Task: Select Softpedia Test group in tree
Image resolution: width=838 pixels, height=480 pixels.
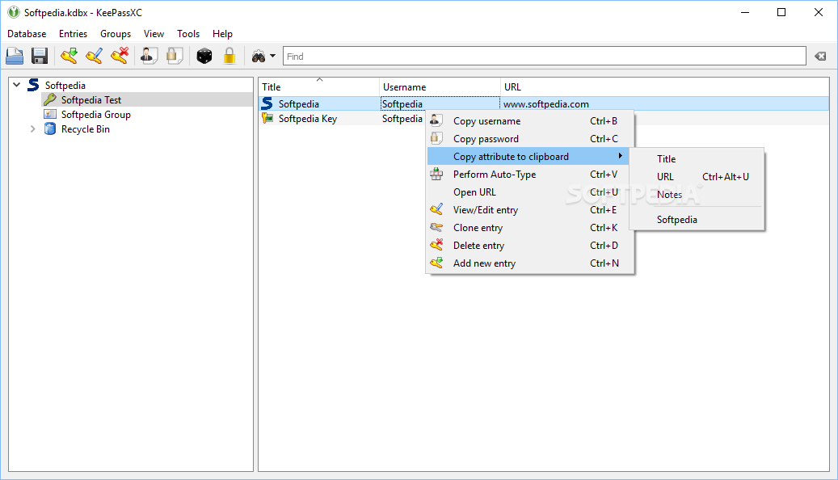Action: tap(91, 100)
